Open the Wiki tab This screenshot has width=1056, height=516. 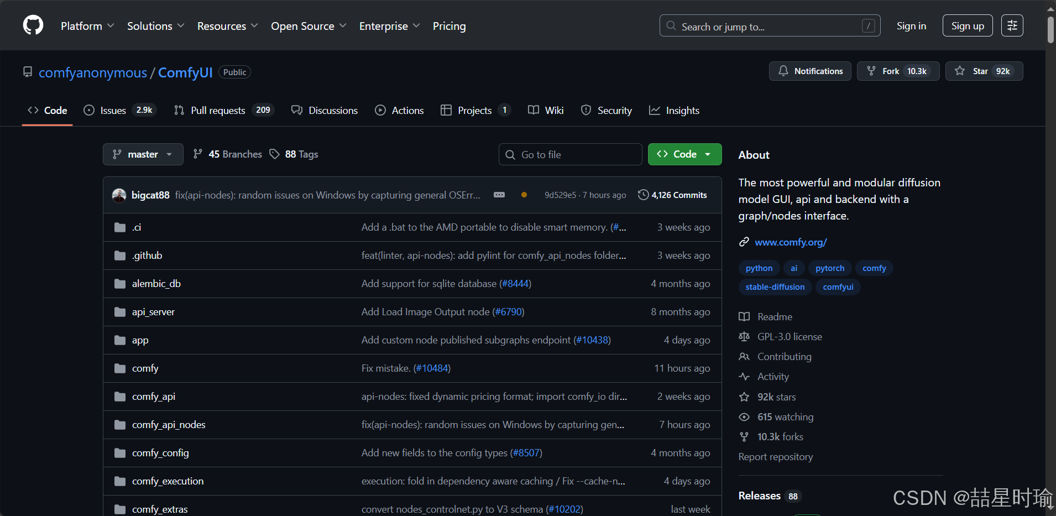coord(546,110)
